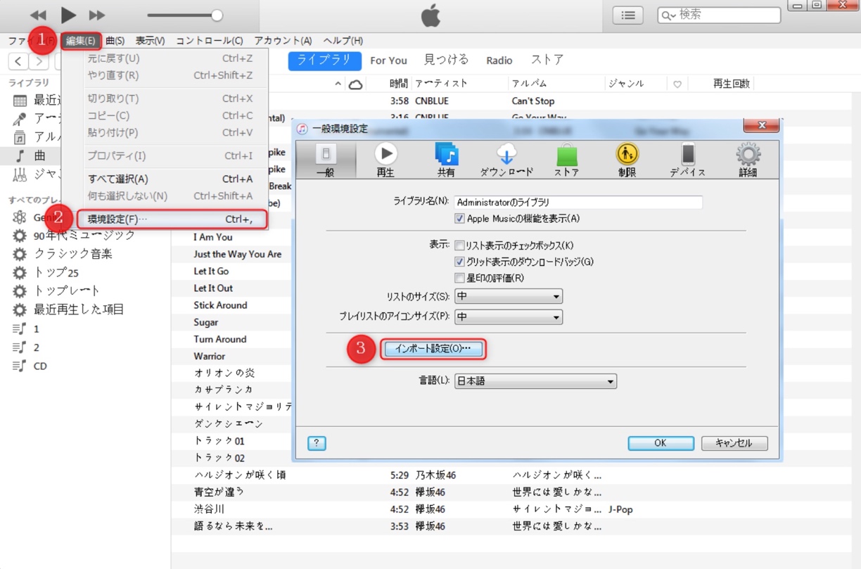Image resolution: width=861 pixels, height=569 pixels.
Task: Open the コントロール(C) menu
Action: coord(209,41)
